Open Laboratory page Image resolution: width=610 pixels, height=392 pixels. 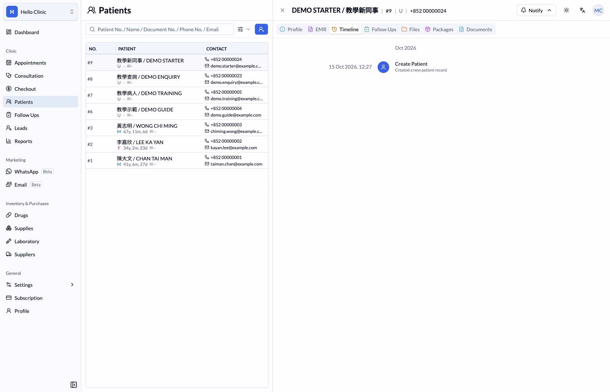40,241
